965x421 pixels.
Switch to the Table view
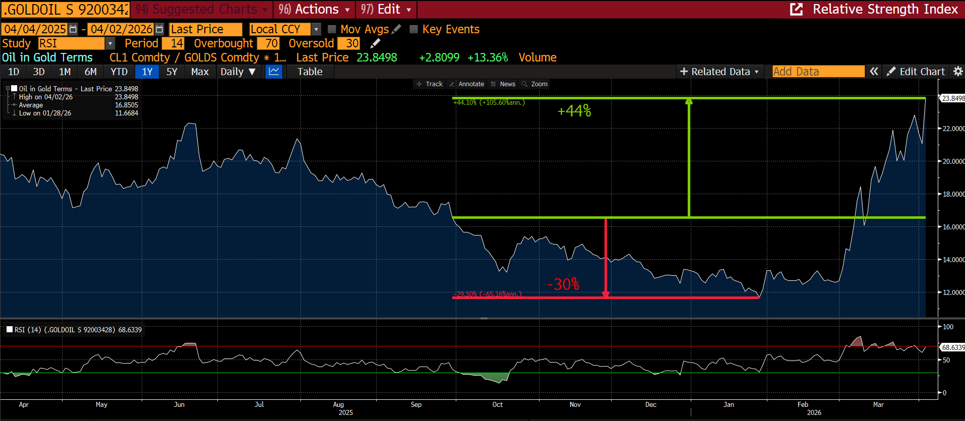point(310,72)
